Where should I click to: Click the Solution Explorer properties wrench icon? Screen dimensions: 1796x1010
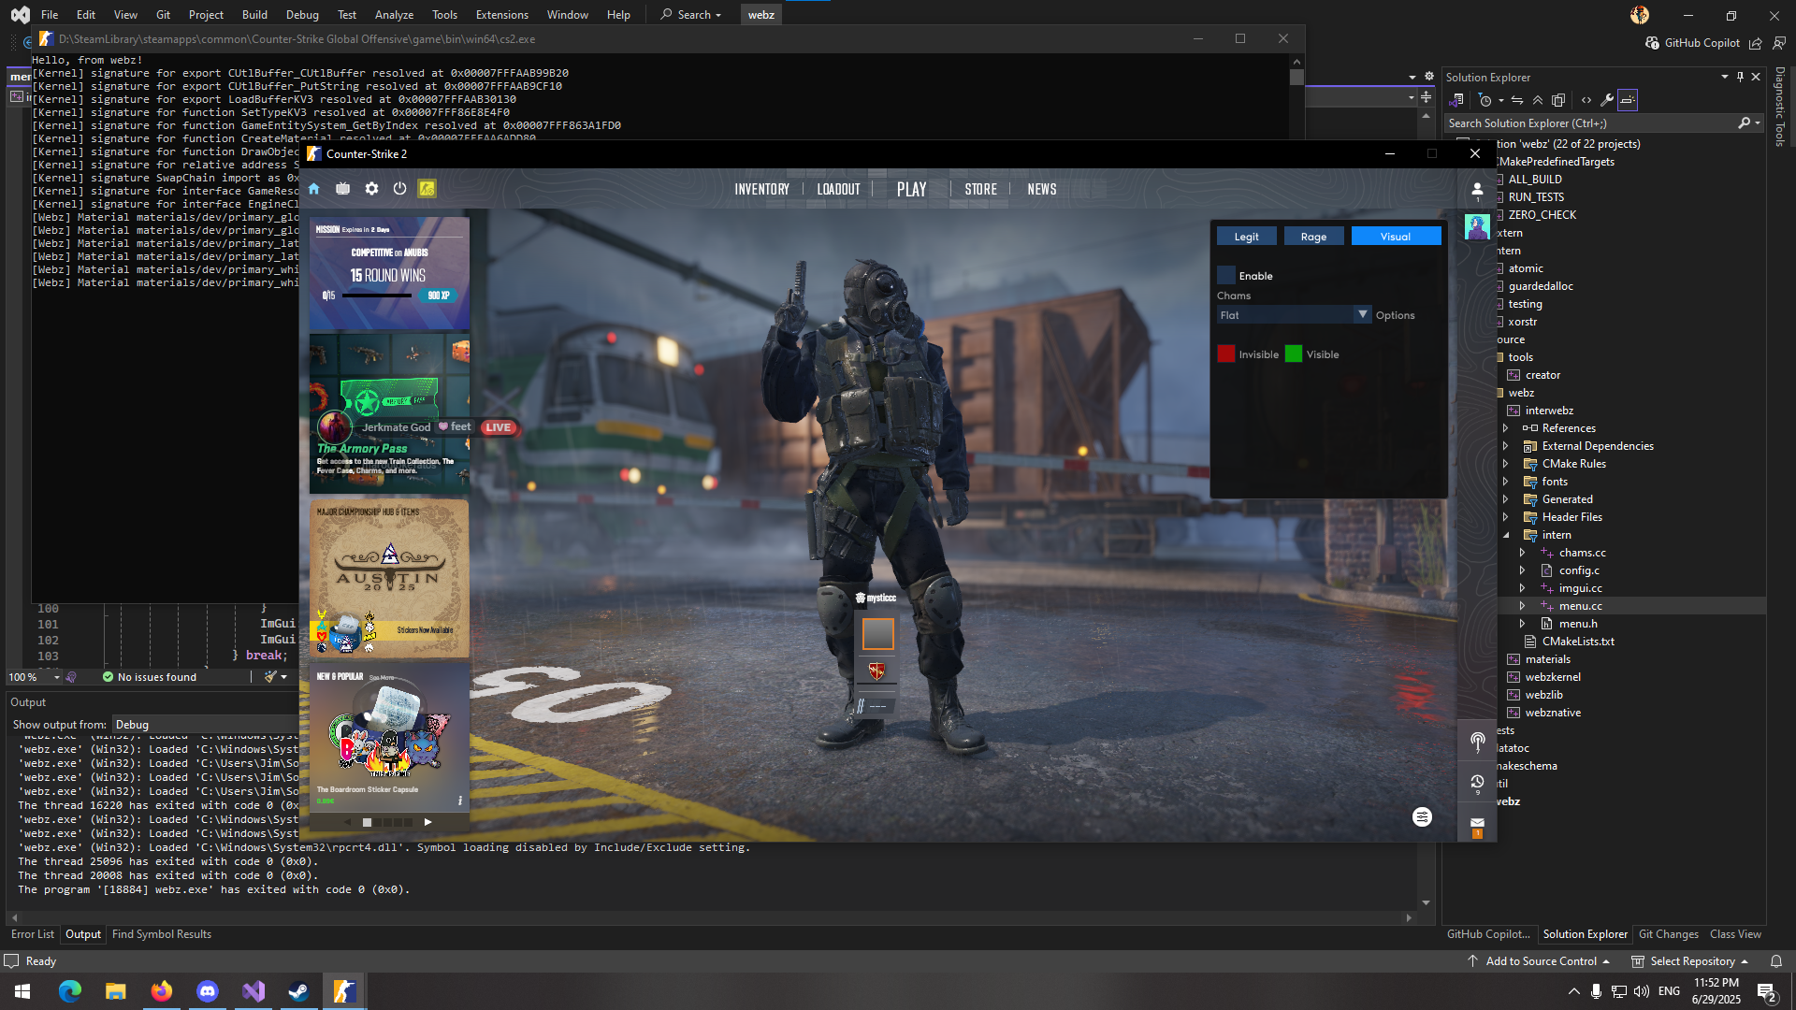tap(1607, 100)
